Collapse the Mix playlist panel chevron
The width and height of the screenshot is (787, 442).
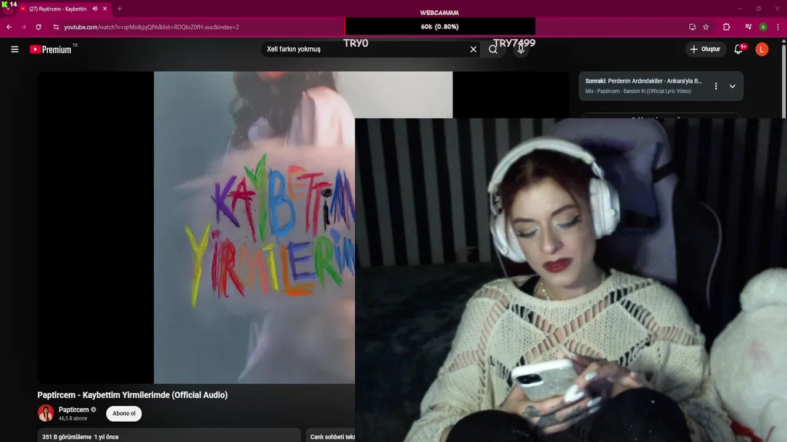tap(732, 86)
